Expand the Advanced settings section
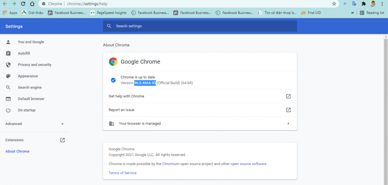388x185 pixels. tap(35, 124)
